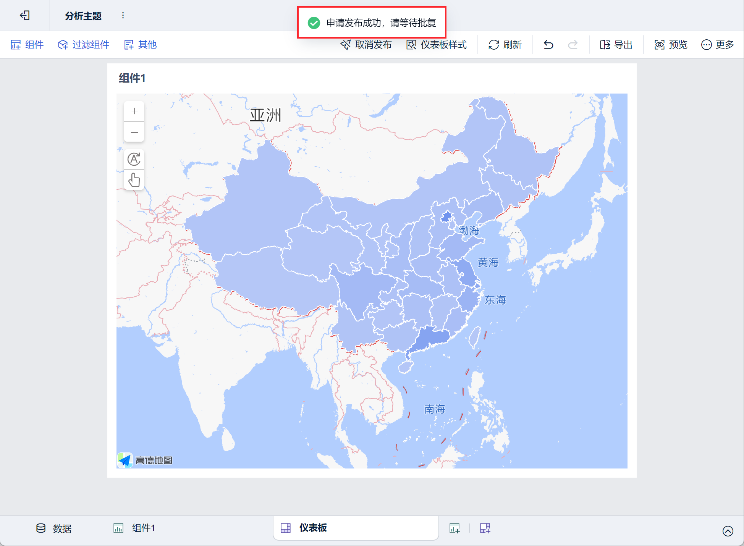Click the undo arrow icon
Viewport: 744px width, 546px height.
tap(548, 45)
